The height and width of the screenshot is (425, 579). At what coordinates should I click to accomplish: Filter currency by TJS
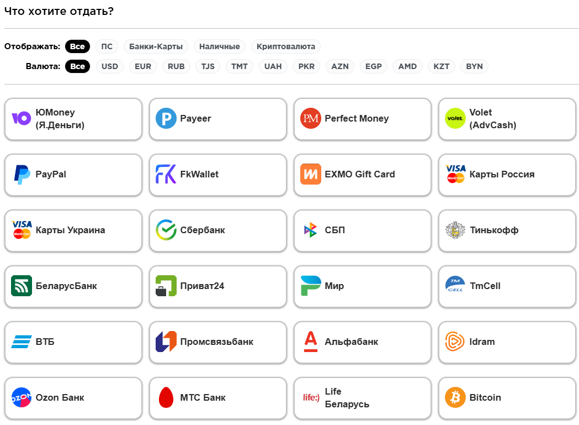[208, 66]
